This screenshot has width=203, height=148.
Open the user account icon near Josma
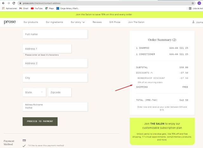click(x=193, y=22)
